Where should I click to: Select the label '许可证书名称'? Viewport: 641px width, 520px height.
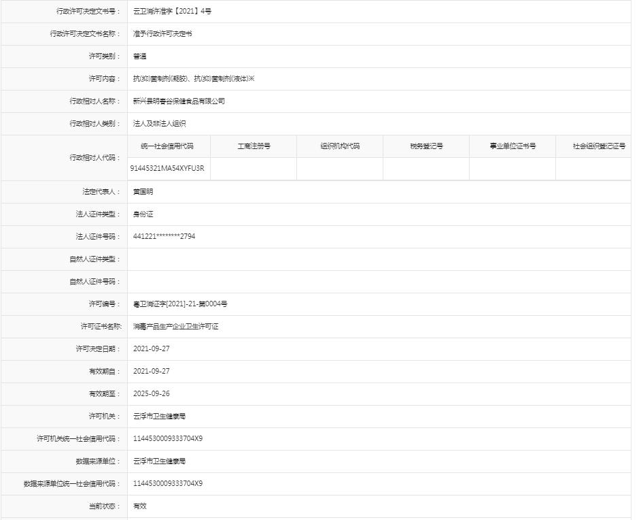pyautogui.click(x=101, y=326)
